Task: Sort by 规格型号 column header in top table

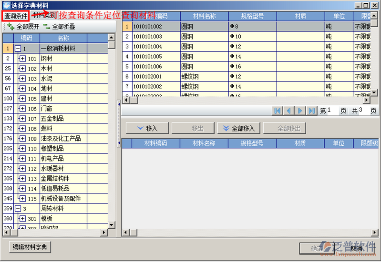Action: [252, 16]
